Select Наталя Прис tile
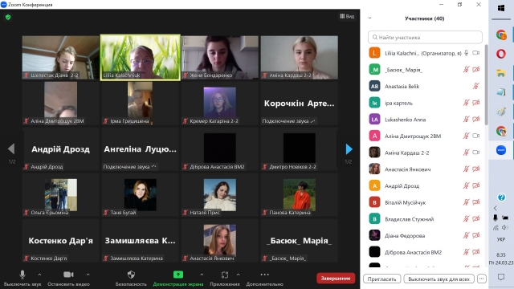This screenshot has width=514, height=289. 220,194
